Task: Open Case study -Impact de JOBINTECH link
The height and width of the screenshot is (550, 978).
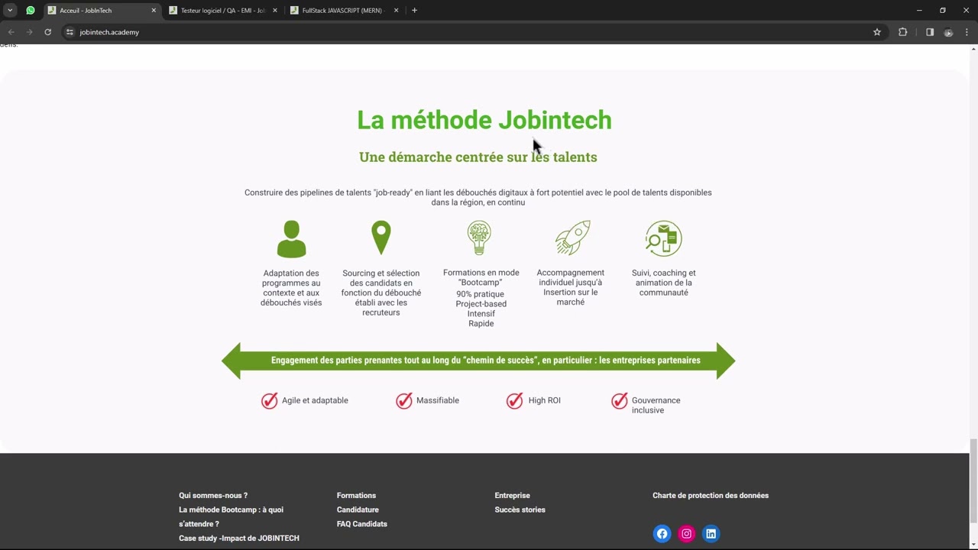Action: click(239, 539)
